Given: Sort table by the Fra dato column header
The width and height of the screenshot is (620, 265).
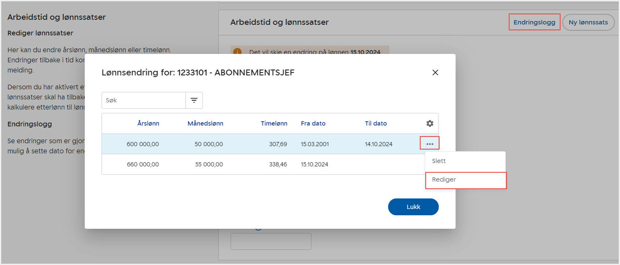Looking at the screenshot, I should 313,123.
